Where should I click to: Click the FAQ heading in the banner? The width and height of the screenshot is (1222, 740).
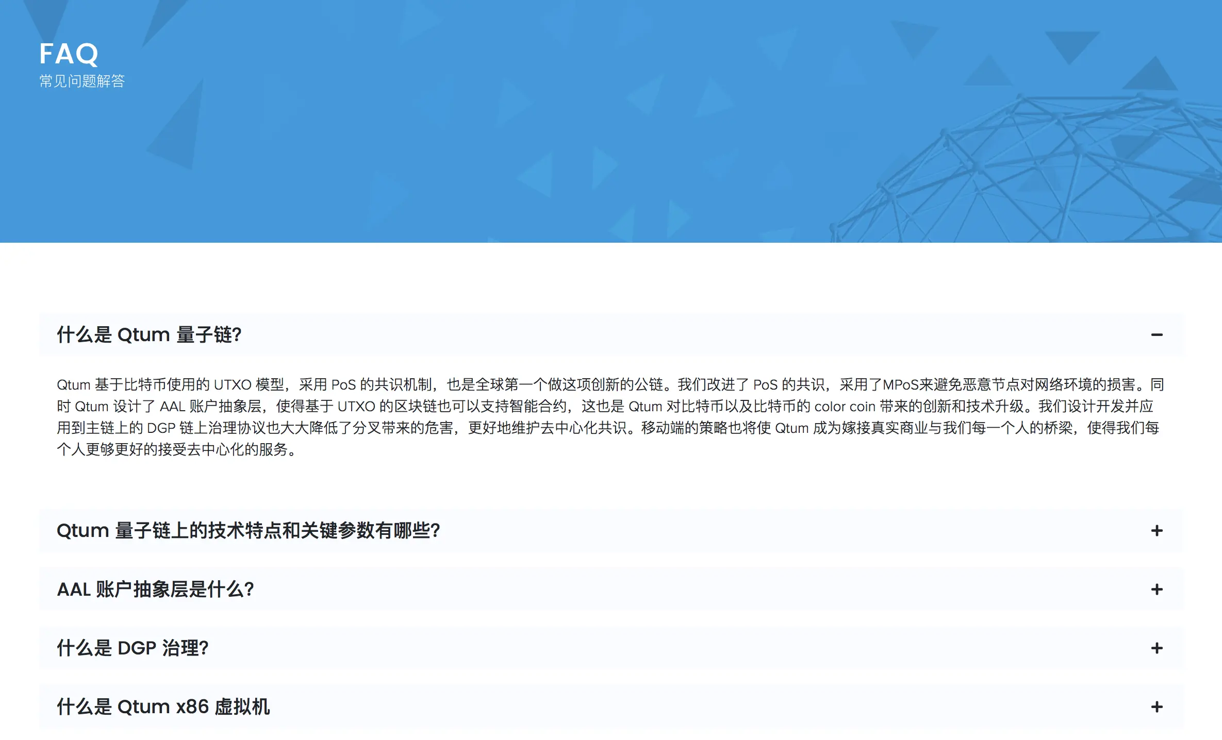(x=69, y=54)
